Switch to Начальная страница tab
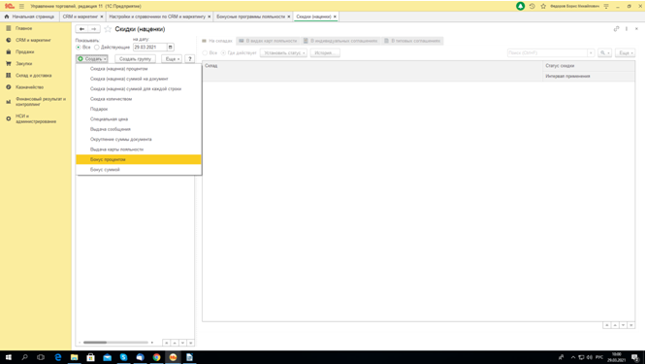 pos(29,17)
